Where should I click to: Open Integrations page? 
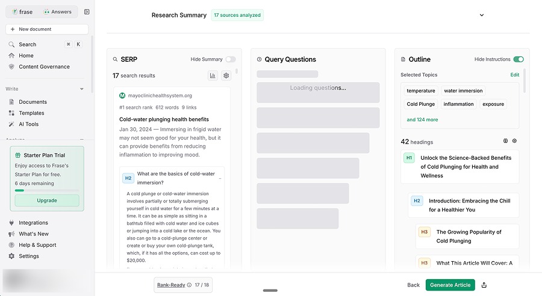[x=33, y=223]
